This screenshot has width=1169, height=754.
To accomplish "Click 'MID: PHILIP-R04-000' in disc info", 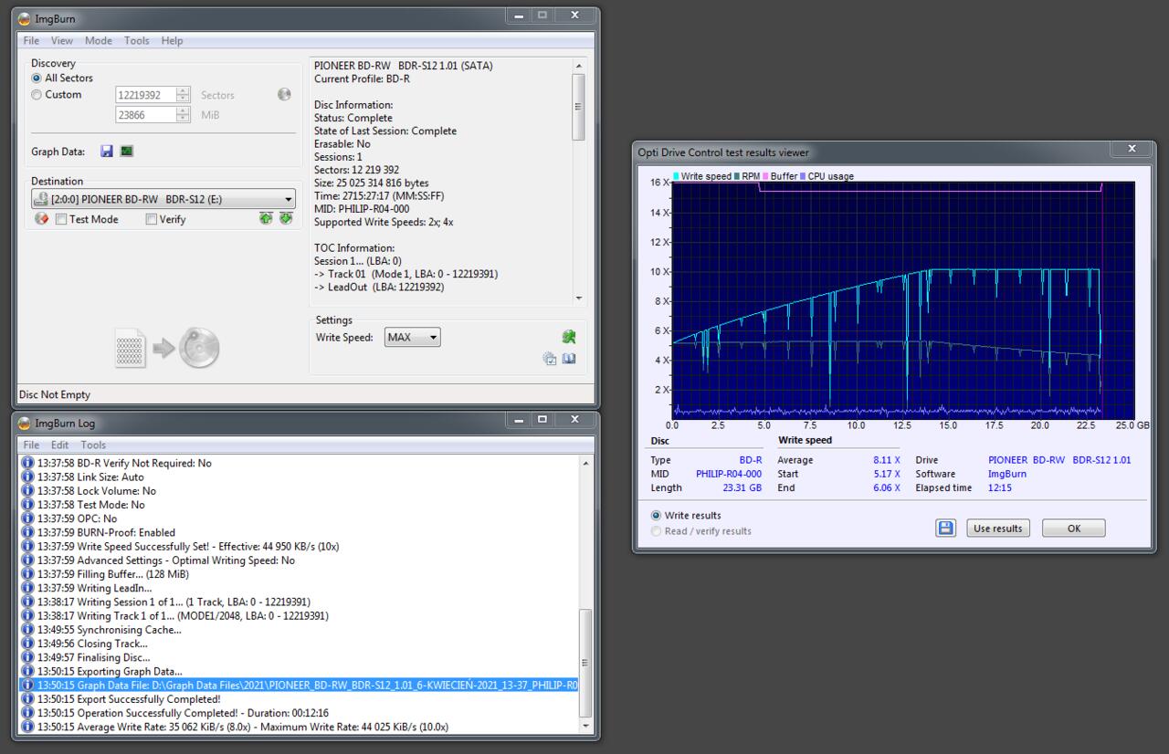I will pyautogui.click(x=362, y=209).
